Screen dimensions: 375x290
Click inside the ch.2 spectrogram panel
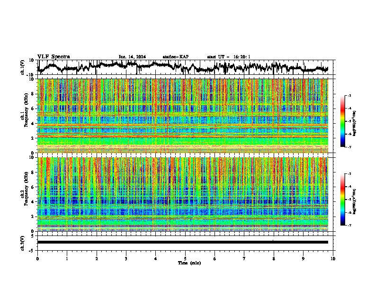point(183,194)
